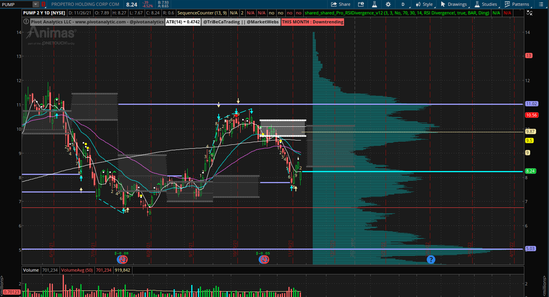Open the list options menu icon
Screen dimensions: 549x297
click(x=541, y=4)
